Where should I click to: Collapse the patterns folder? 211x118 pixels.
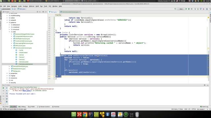[7, 23]
